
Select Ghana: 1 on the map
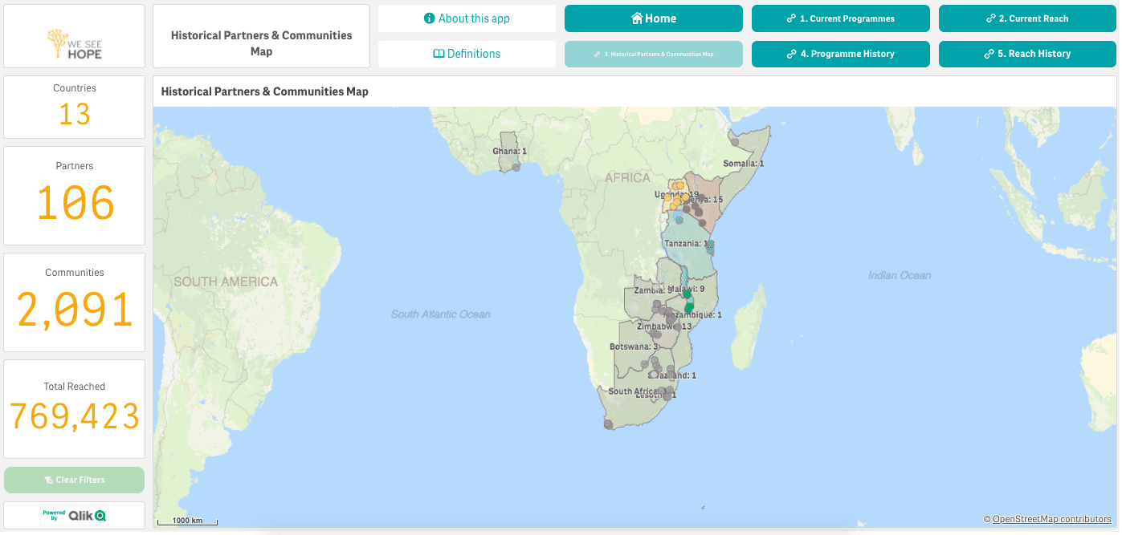pos(509,151)
